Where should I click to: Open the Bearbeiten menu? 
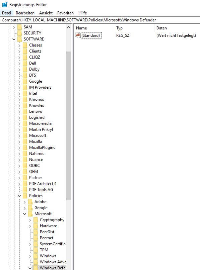(25, 13)
